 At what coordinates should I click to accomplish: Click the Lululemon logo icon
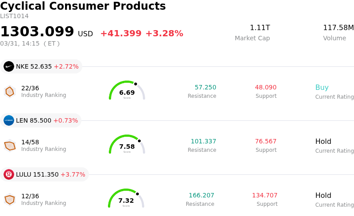click(9, 174)
